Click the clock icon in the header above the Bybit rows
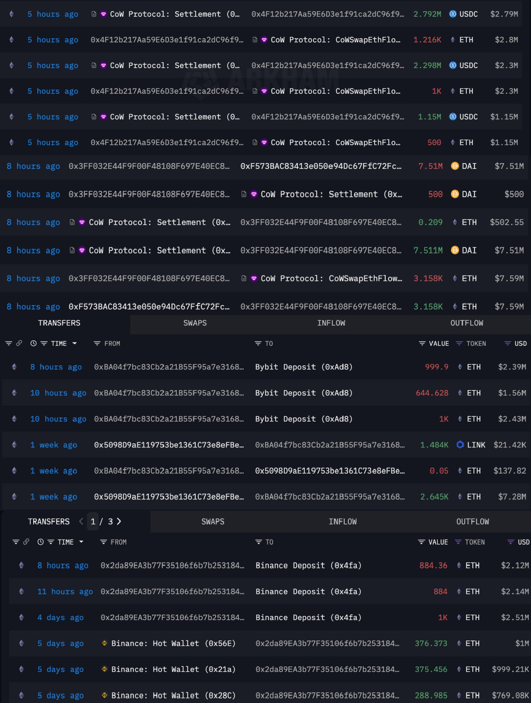 (x=33, y=344)
